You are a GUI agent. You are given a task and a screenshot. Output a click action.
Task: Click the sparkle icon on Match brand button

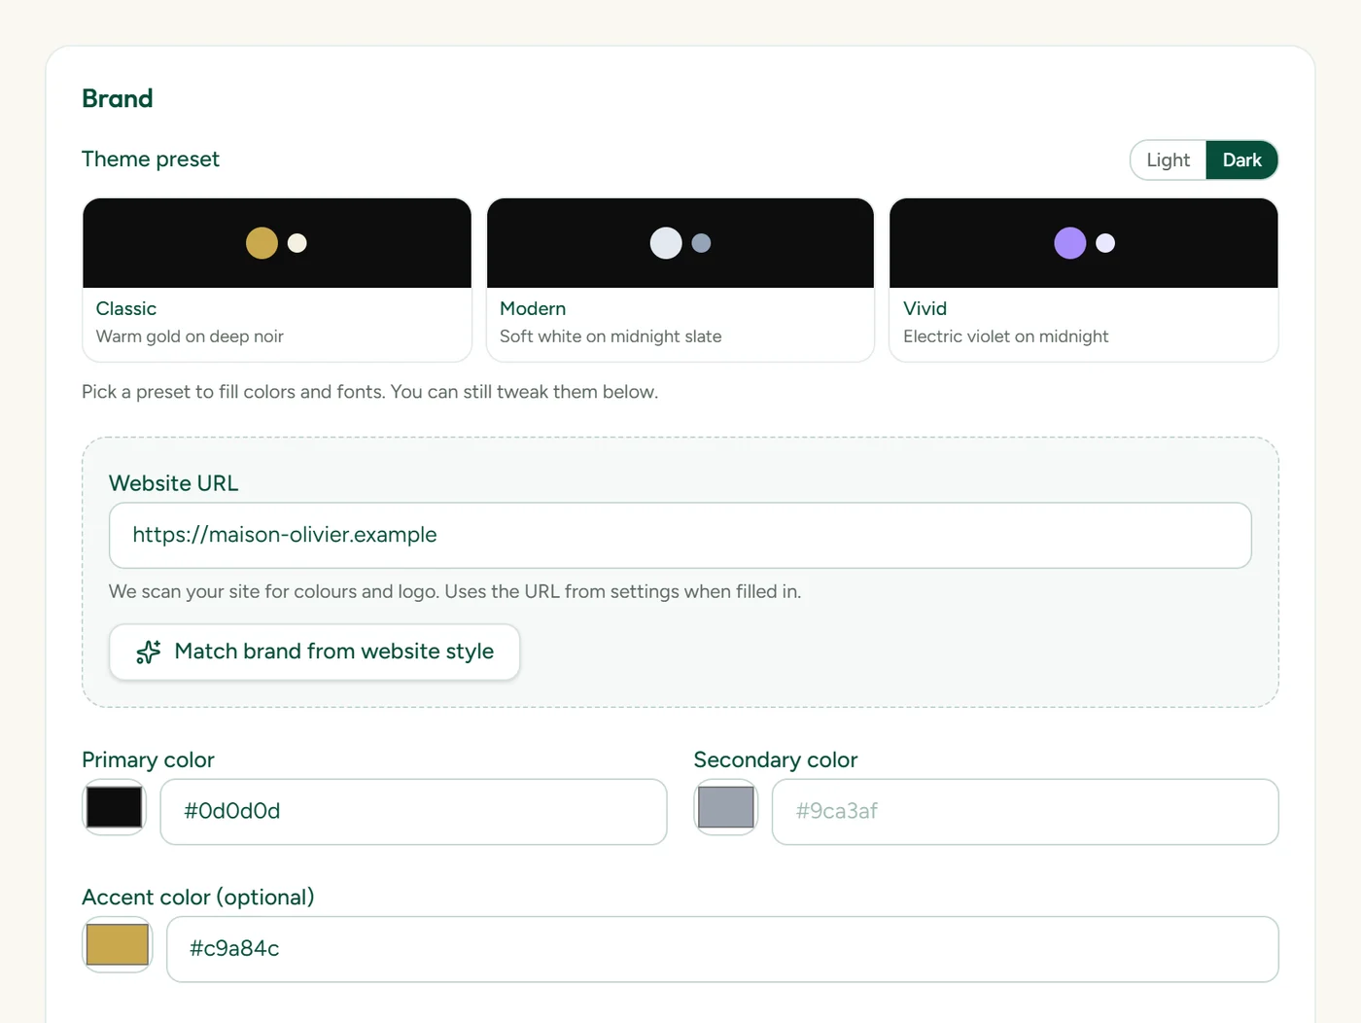(x=149, y=652)
